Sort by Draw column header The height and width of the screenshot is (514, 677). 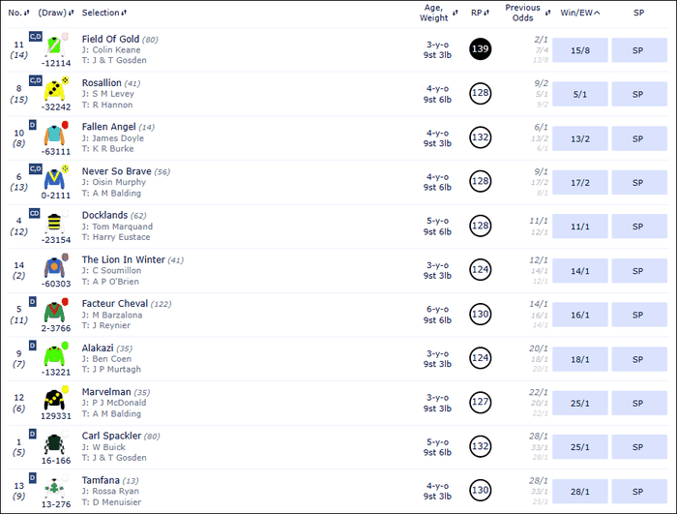53,13
